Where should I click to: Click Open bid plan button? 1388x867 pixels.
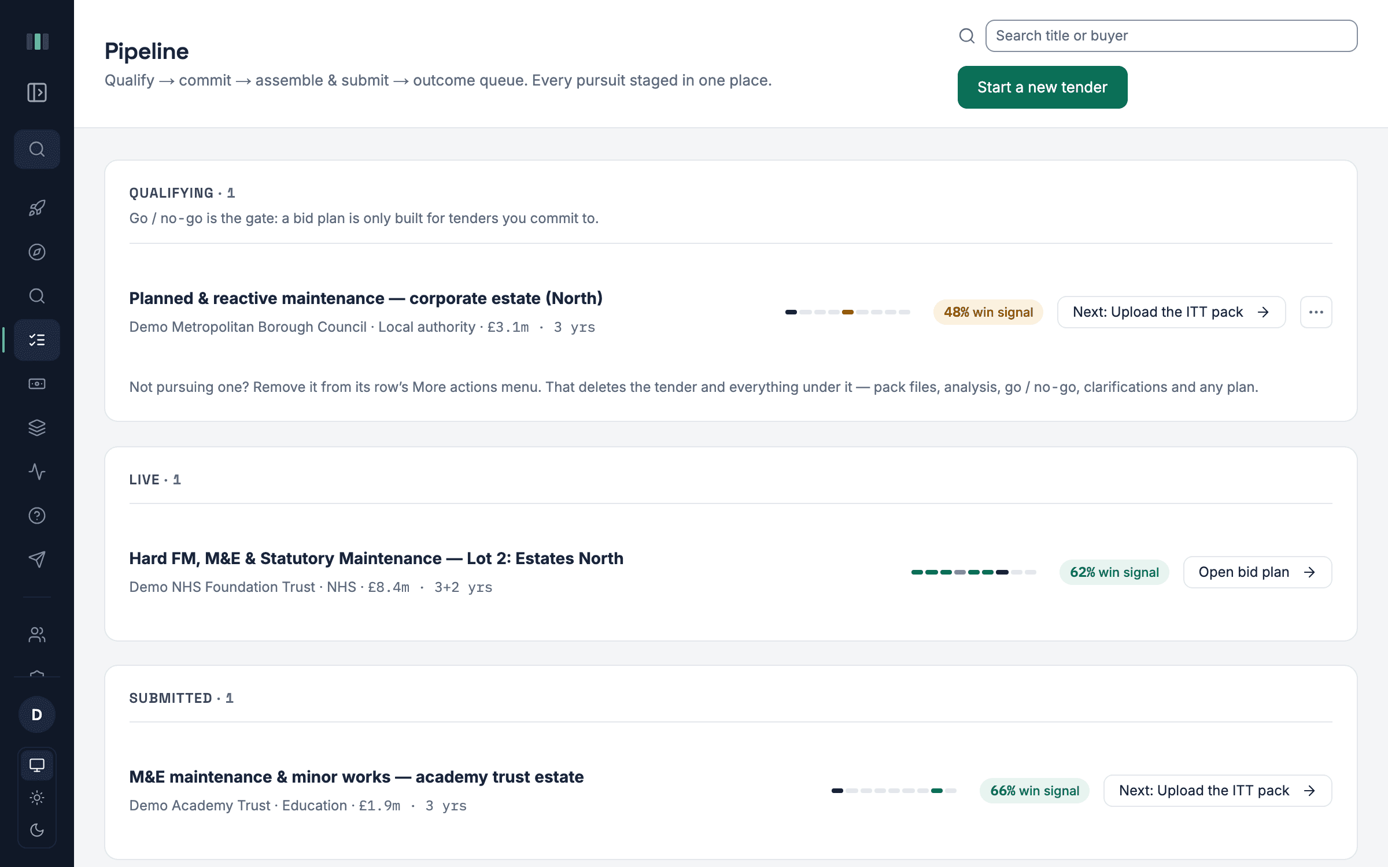pyautogui.click(x=1257, y=572)
